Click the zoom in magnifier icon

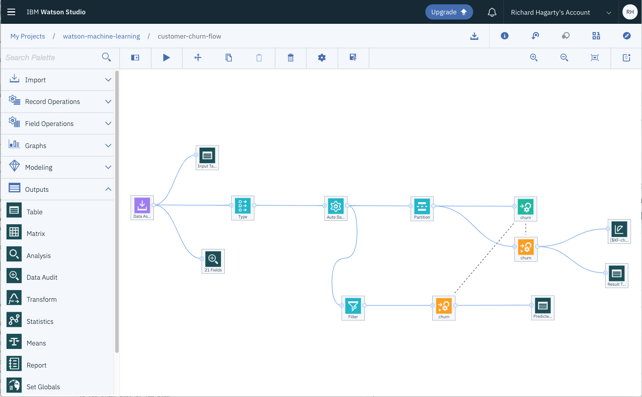point(534,58)
